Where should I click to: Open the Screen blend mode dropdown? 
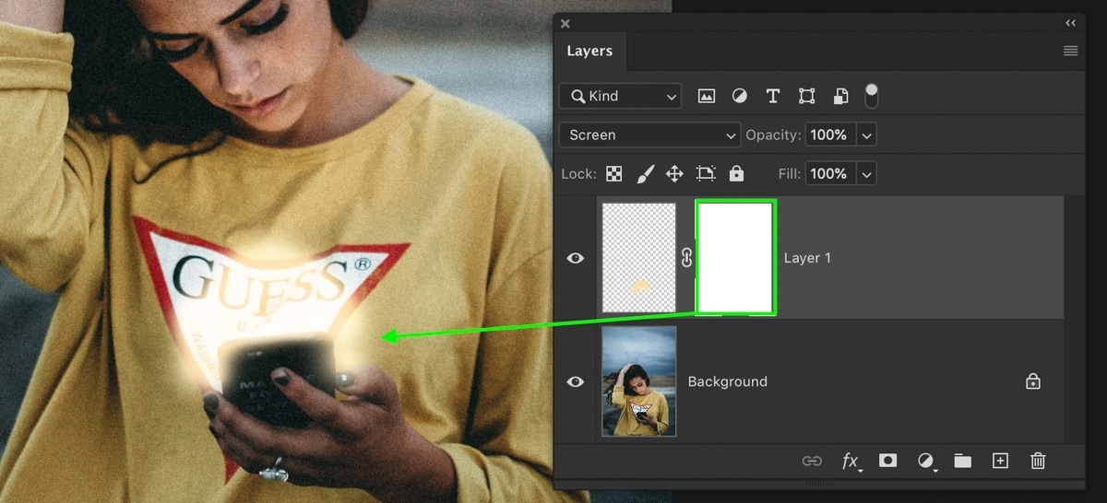click(x=649, y=135)
